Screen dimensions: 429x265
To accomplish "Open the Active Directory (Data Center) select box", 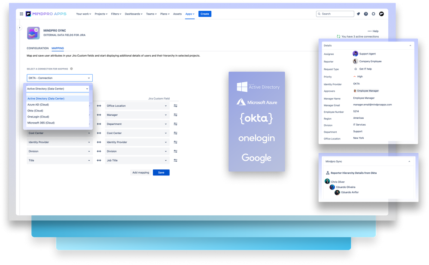I will click(58, 89).
